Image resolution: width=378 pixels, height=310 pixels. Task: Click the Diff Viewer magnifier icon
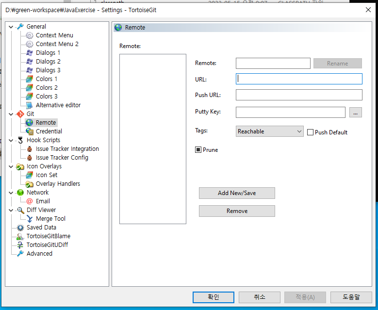click(20, 210)
